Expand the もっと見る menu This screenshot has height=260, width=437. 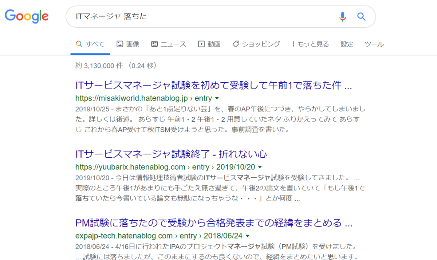click(x=310, y=44)
